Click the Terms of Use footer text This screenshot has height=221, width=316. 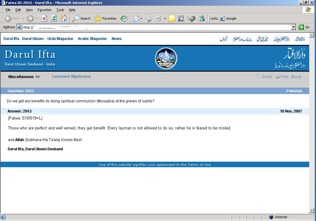coord(199,164)
